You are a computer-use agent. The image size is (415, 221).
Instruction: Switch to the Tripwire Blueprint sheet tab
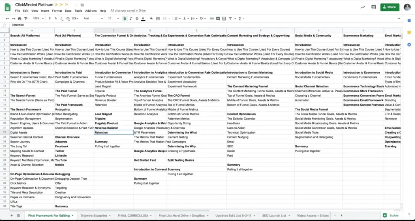tap(94, 216)
